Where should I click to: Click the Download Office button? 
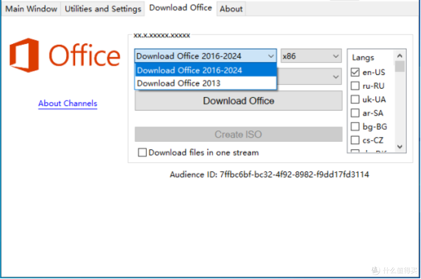click(x=239, y=101)
